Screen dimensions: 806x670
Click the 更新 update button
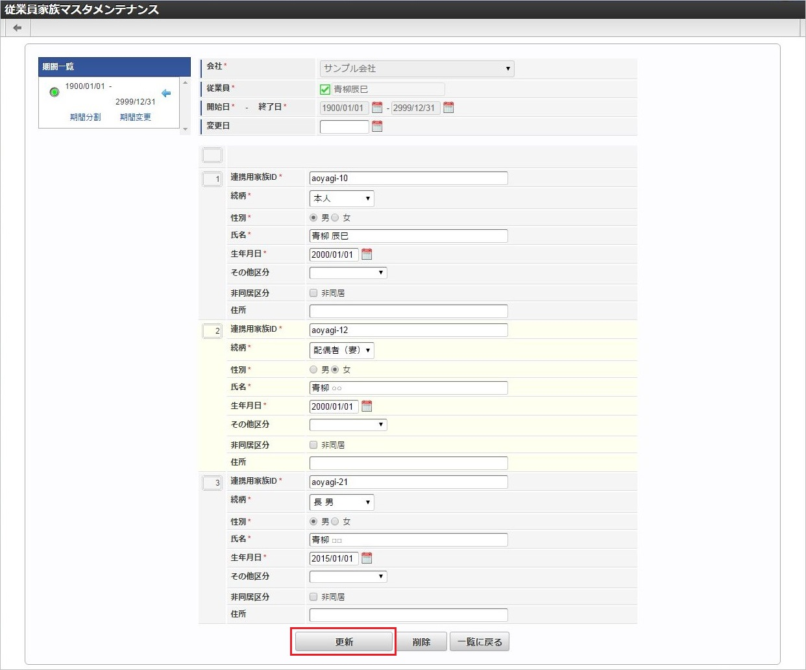pyautogui.click(x=344, y=642)
